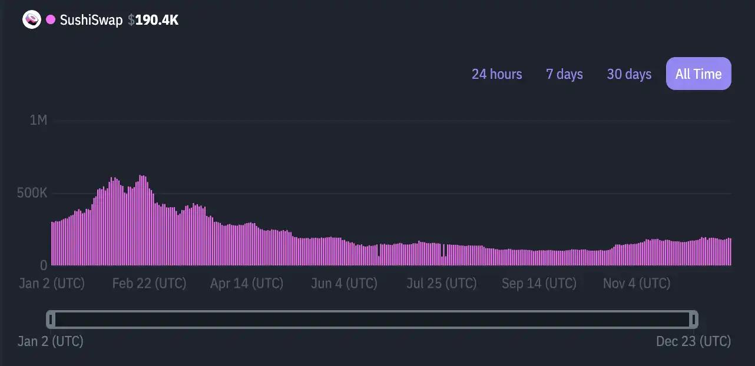Switch to the 24 hours view
755x366 pixels.
pos(496,74)
